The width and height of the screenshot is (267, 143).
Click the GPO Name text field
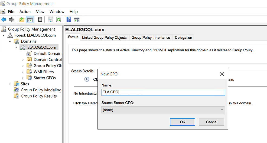pos(163,92)
